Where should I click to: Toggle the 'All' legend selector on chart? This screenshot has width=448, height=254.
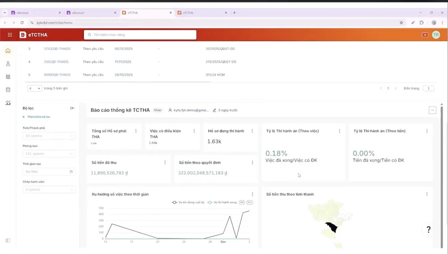pos(241,203)
